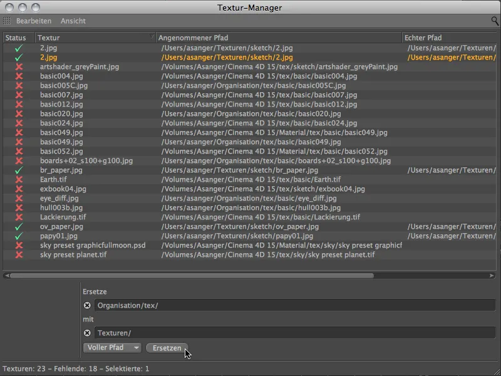Click red X status of sky preset planet.tif
Screen dimensions: 501x376
[19, 255]
